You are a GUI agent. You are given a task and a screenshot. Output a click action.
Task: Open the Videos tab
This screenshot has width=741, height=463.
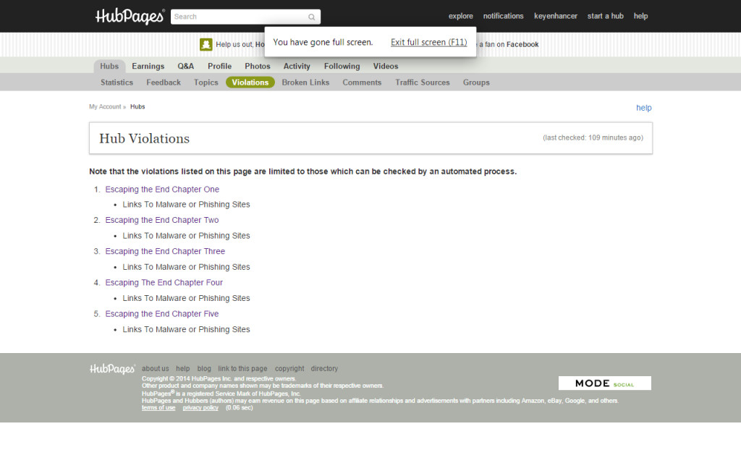(x=386, y=66)
